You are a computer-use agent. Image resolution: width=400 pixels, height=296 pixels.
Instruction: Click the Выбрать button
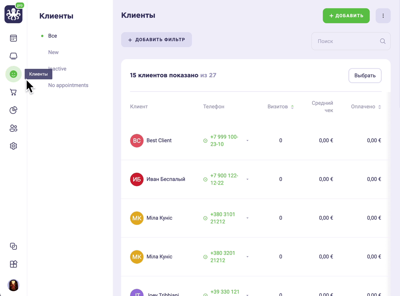coord(365,75)
